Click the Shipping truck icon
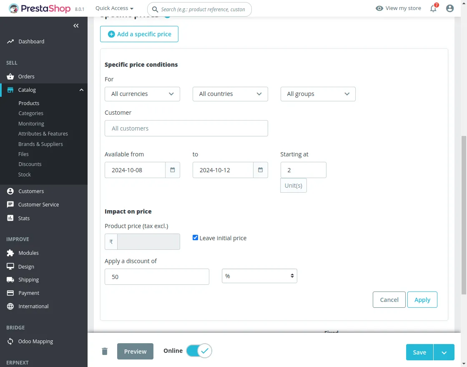The height and width of the screenshot is (367, 467). pos(10,280)
